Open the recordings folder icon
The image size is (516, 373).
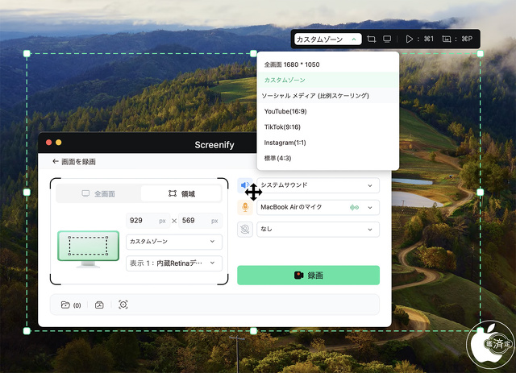click(65, 305)
